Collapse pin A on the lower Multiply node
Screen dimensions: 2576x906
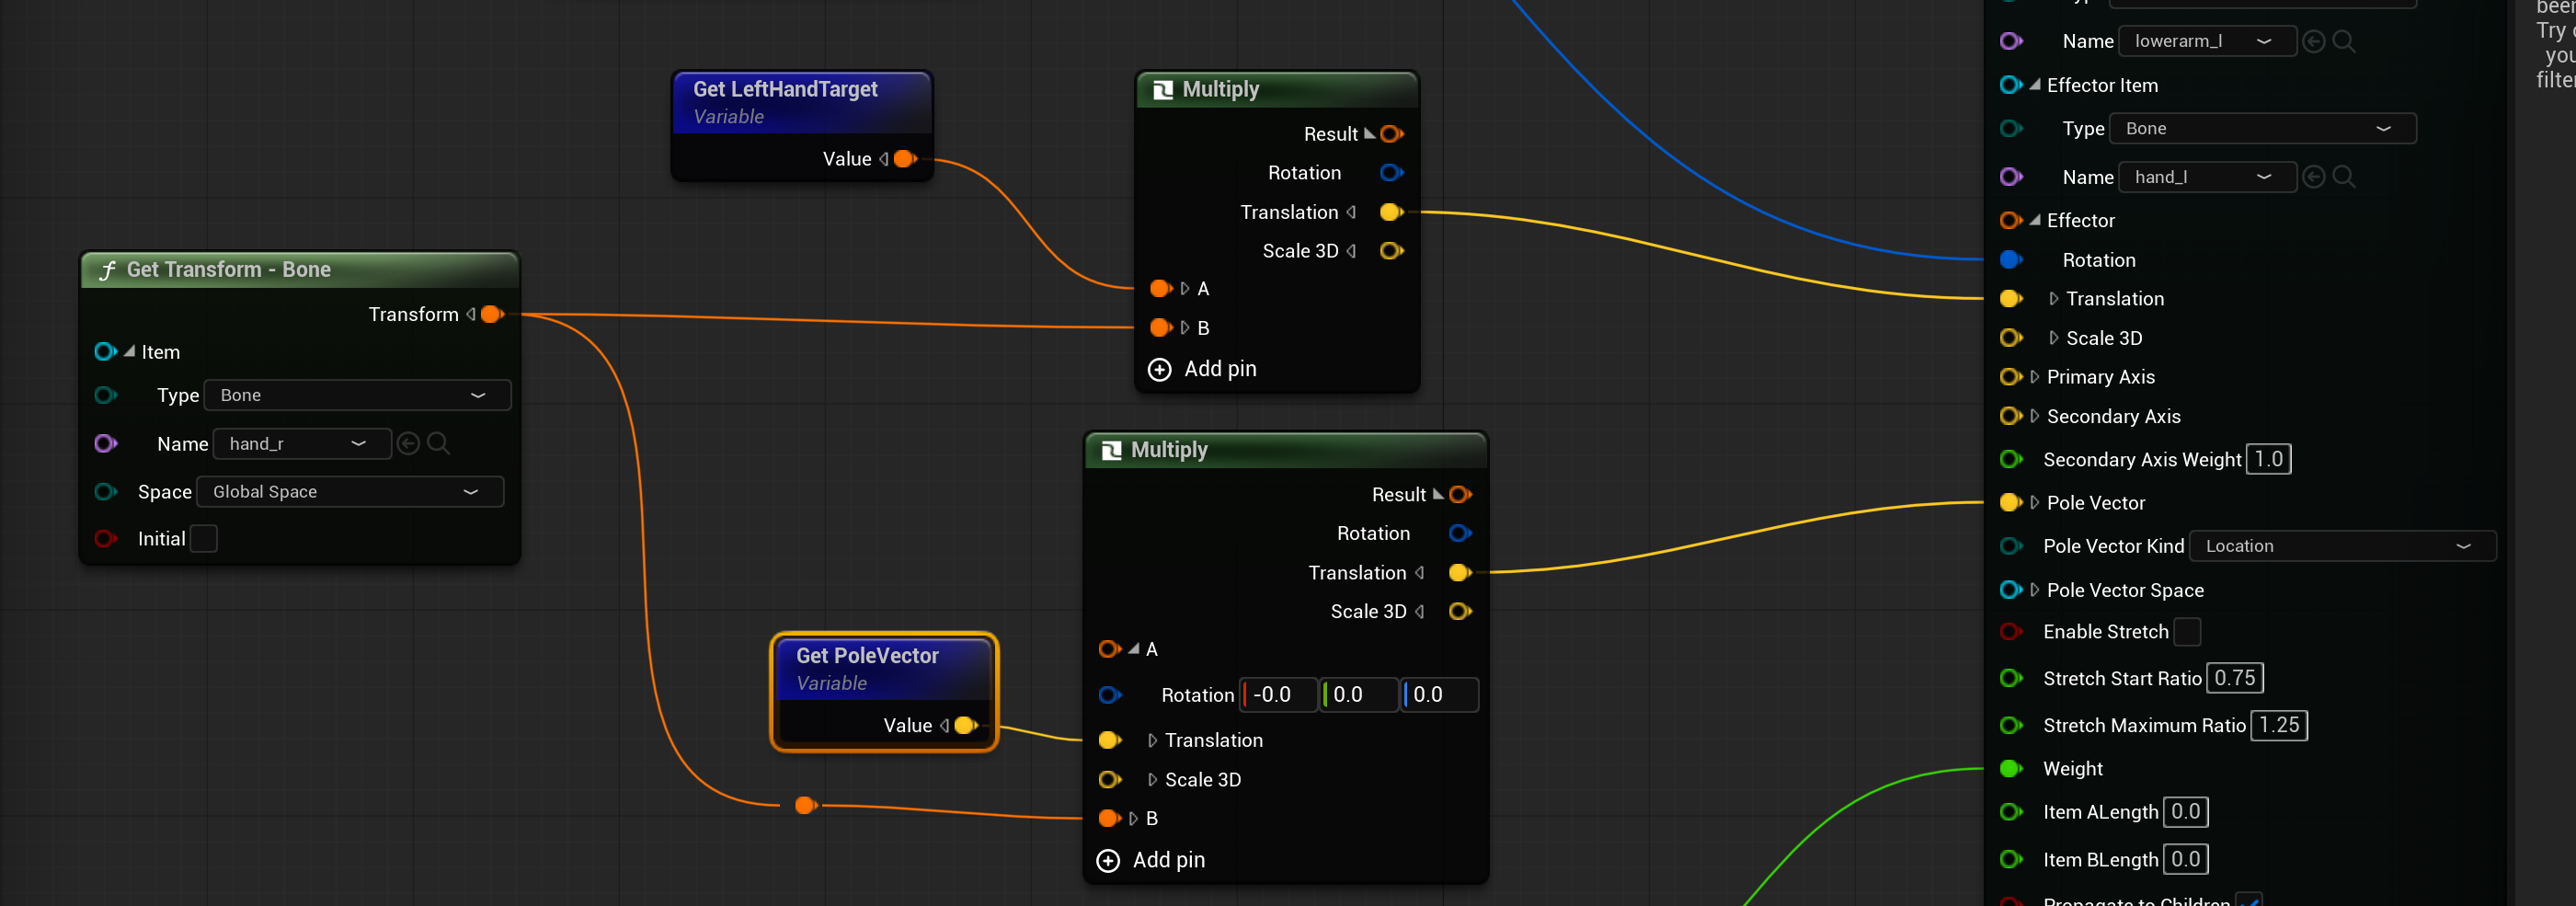[1134, 649]
